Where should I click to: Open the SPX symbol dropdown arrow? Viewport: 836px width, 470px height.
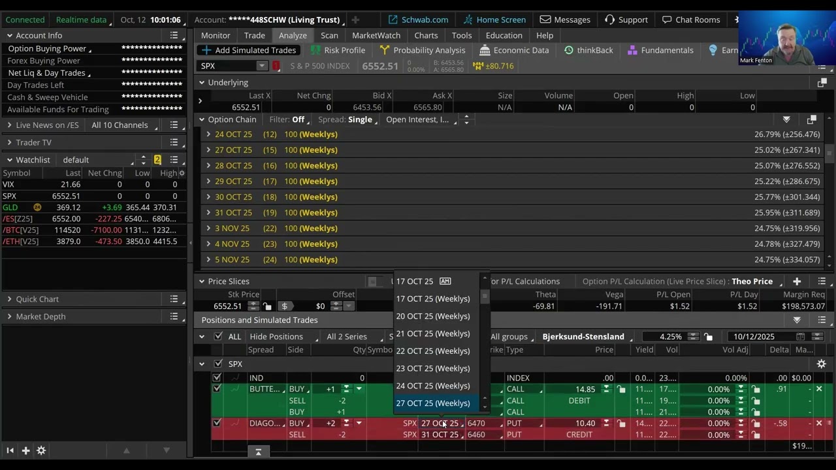[261, 66]
